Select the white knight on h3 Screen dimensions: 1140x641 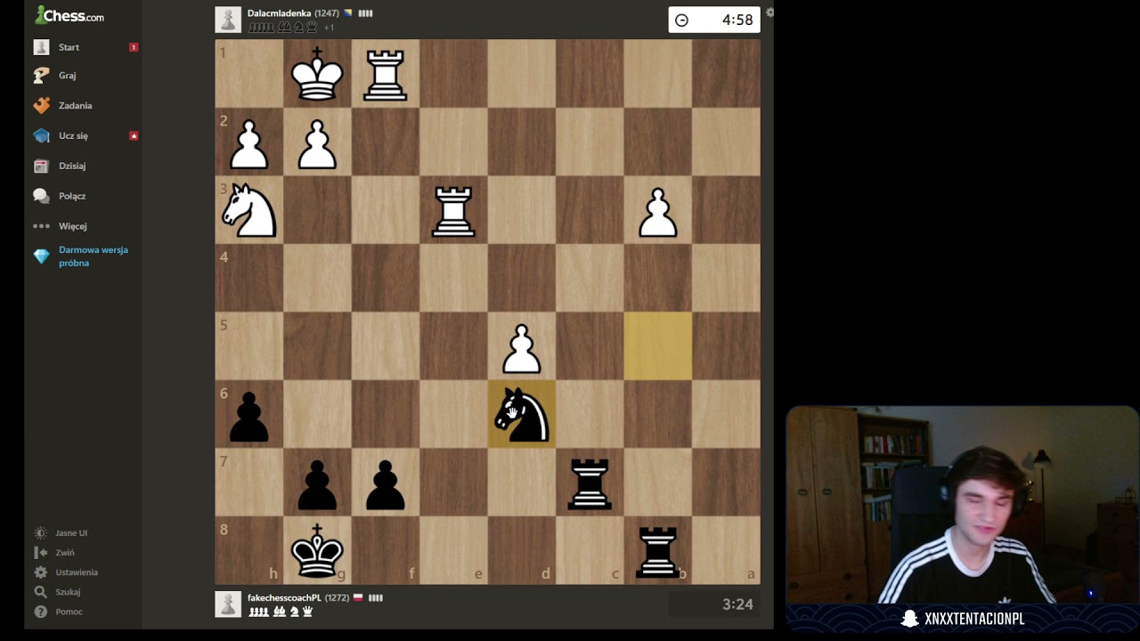pos(249,210)
